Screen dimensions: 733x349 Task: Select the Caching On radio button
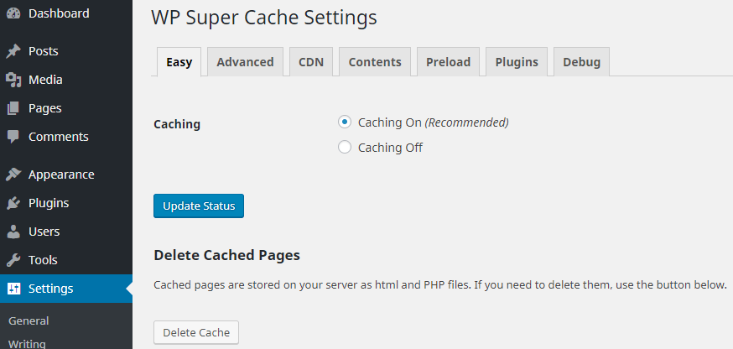tap(344, 122)
